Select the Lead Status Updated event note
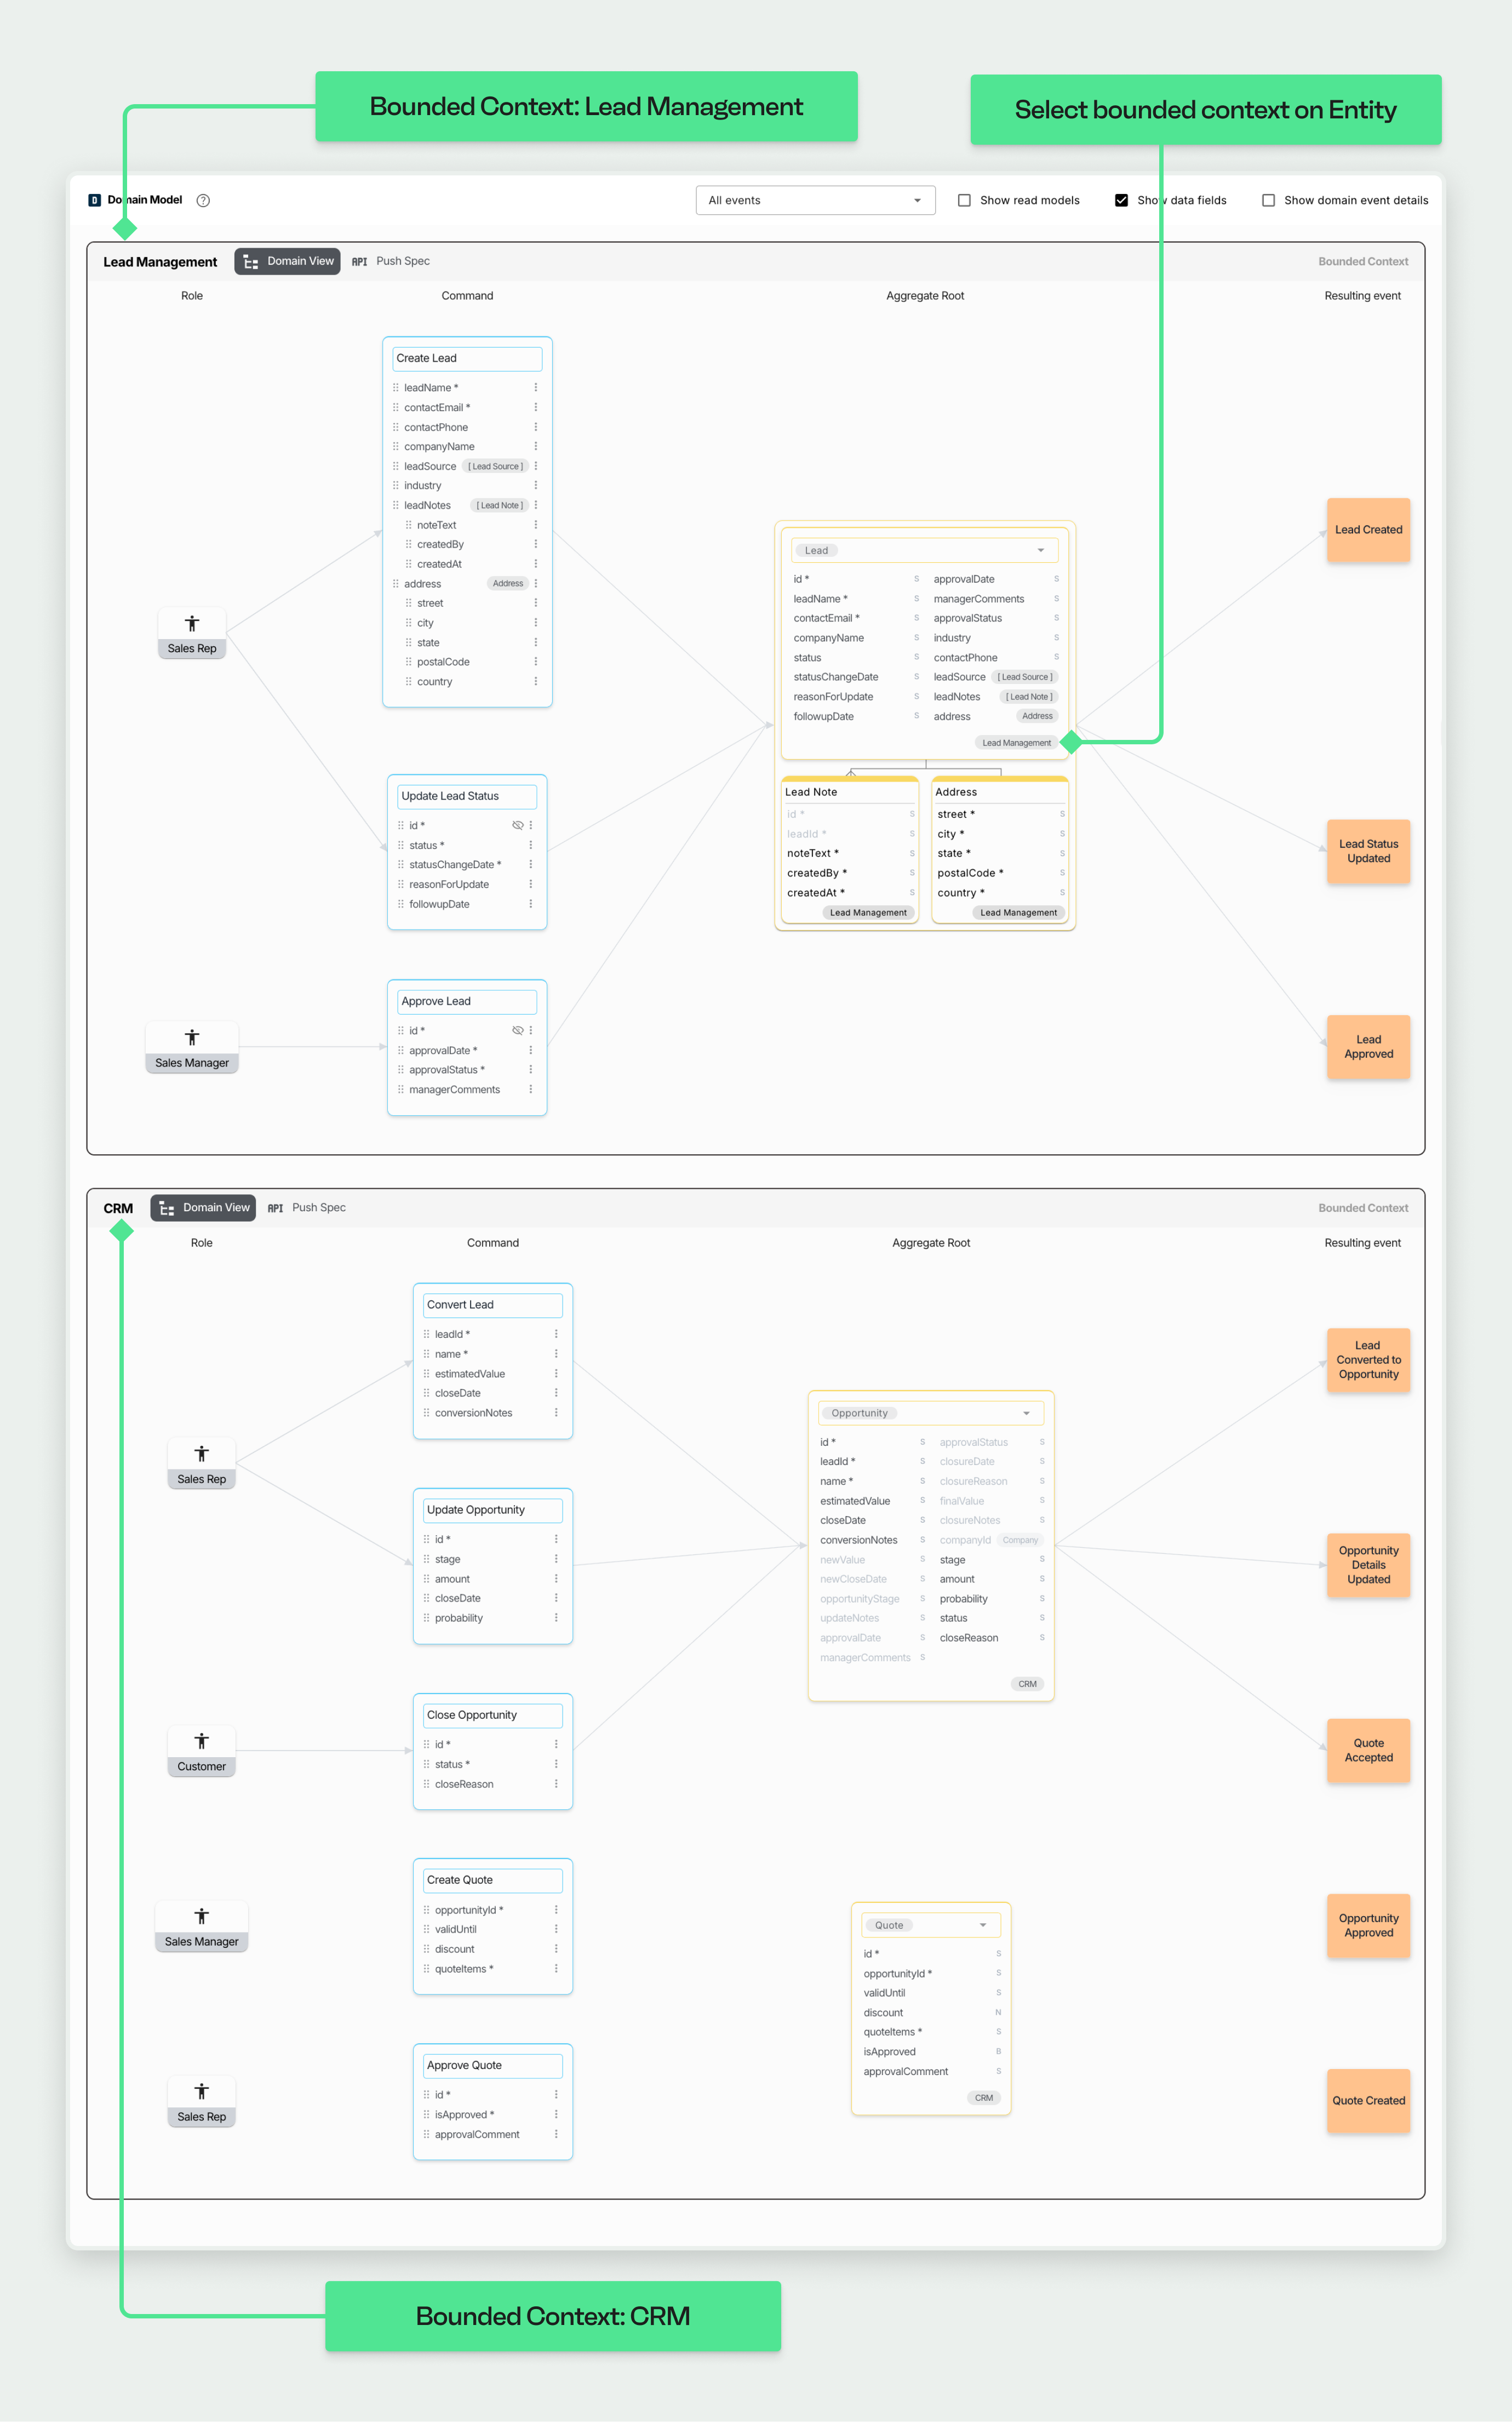 coord(1368,851)
